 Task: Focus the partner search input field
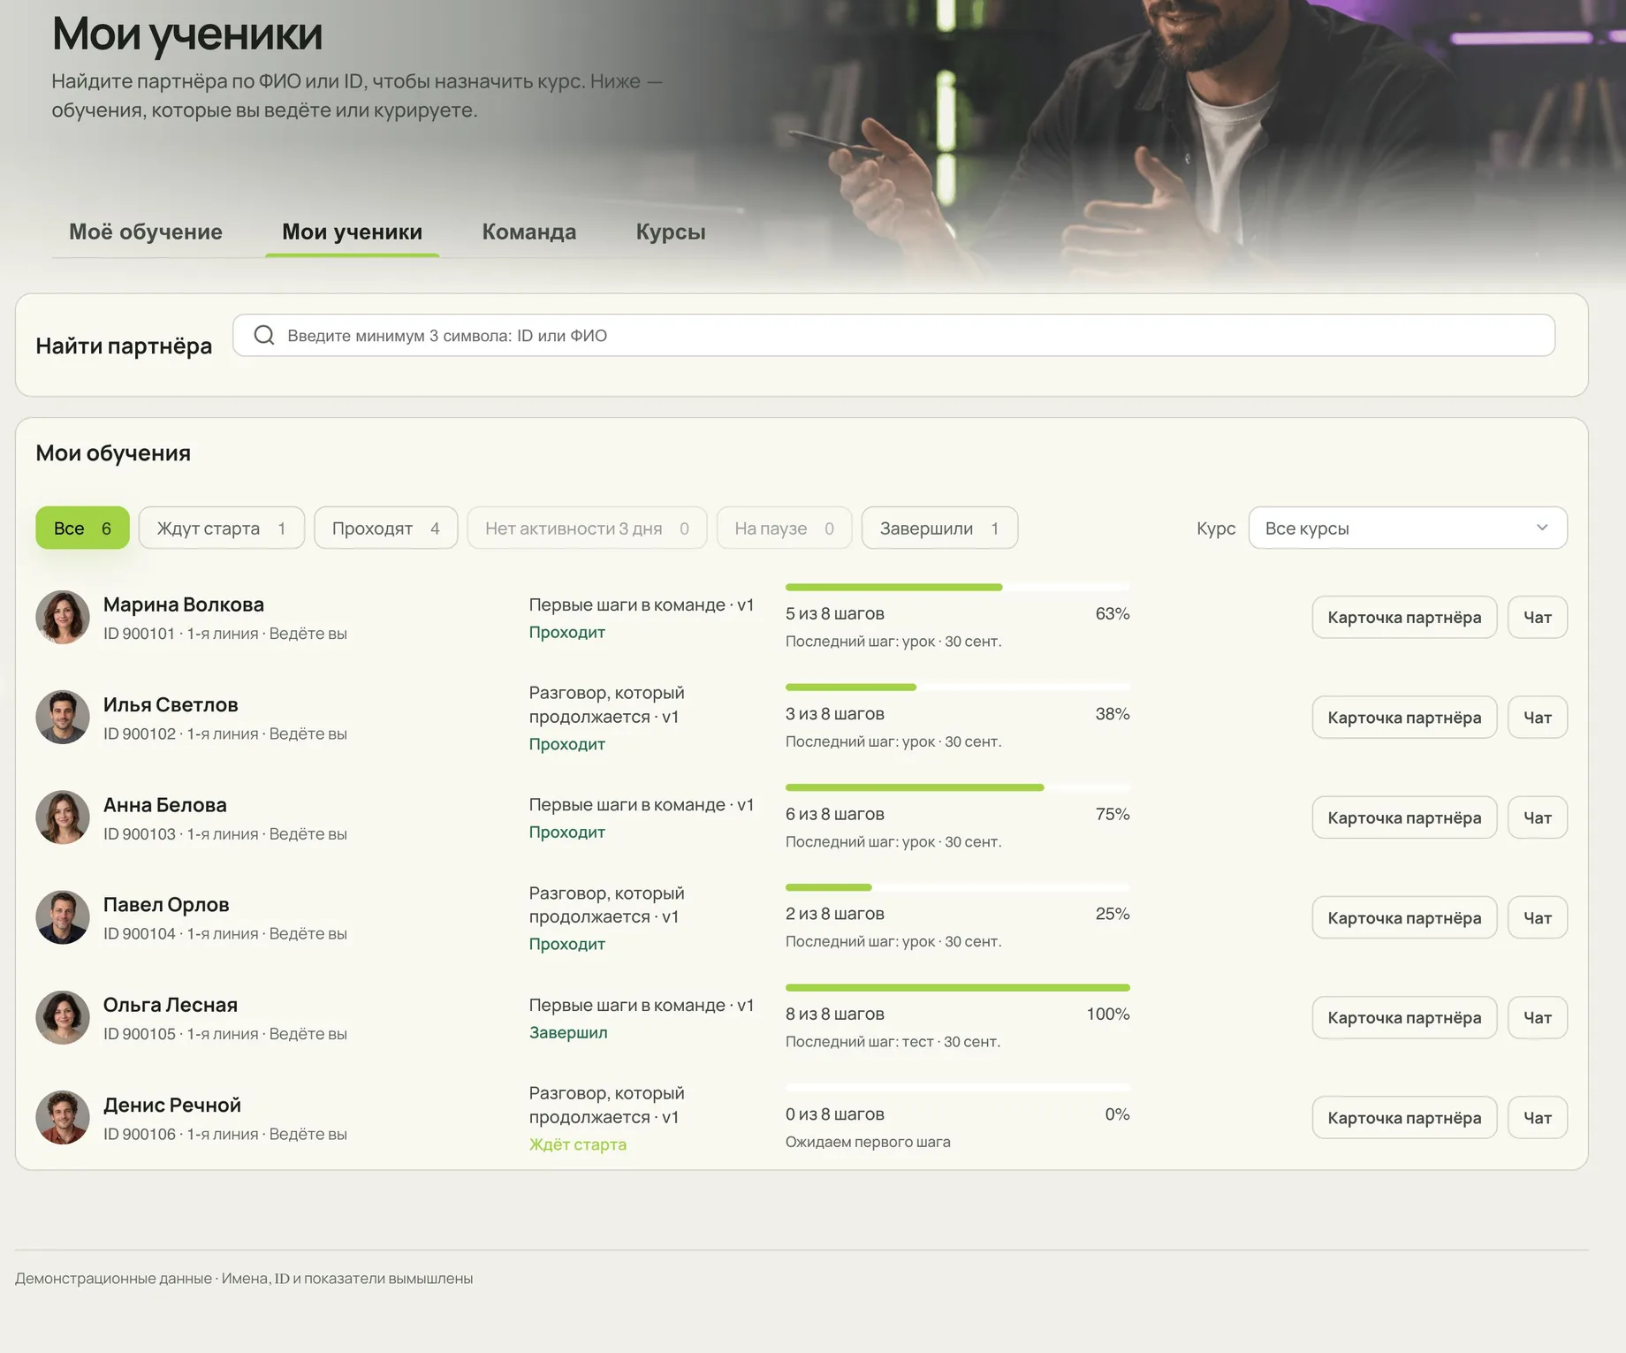(x=893, y=335)
